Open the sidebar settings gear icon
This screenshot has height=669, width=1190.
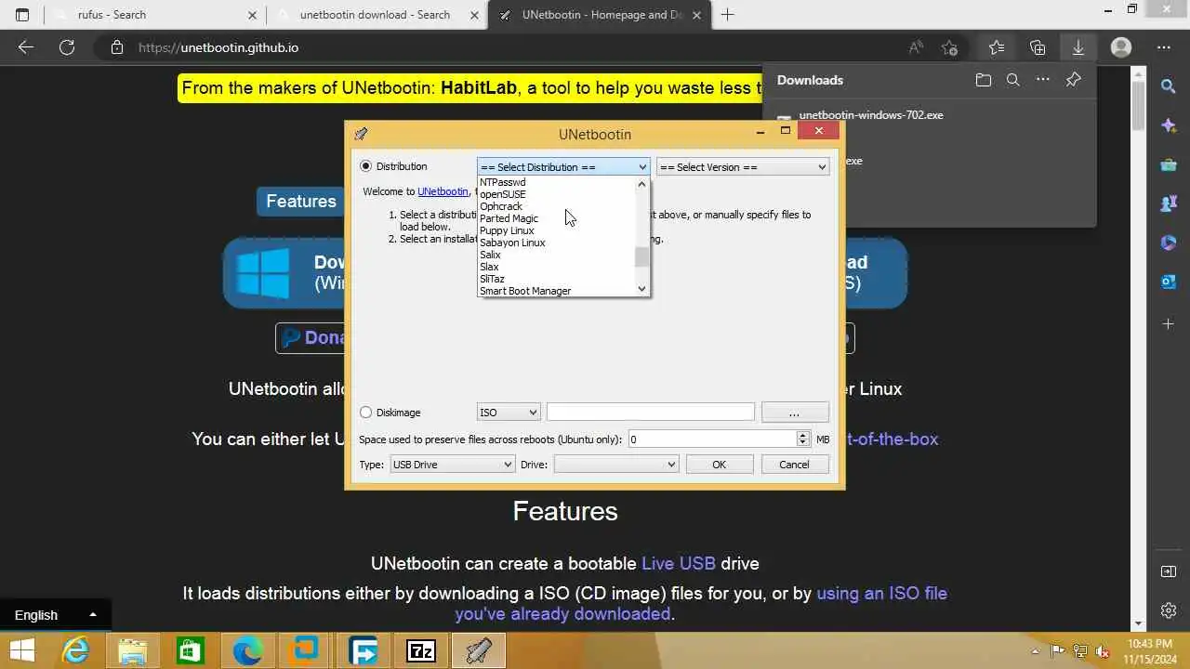(x=1169, y=610)
